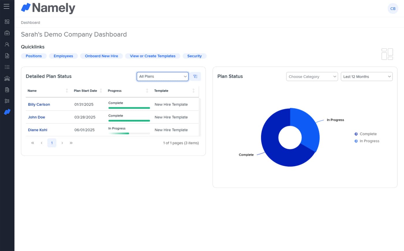Viewport: 404px width, 251px height.
Task: Click the Diane Kohl name link
Action: click(x=38, y=130)
